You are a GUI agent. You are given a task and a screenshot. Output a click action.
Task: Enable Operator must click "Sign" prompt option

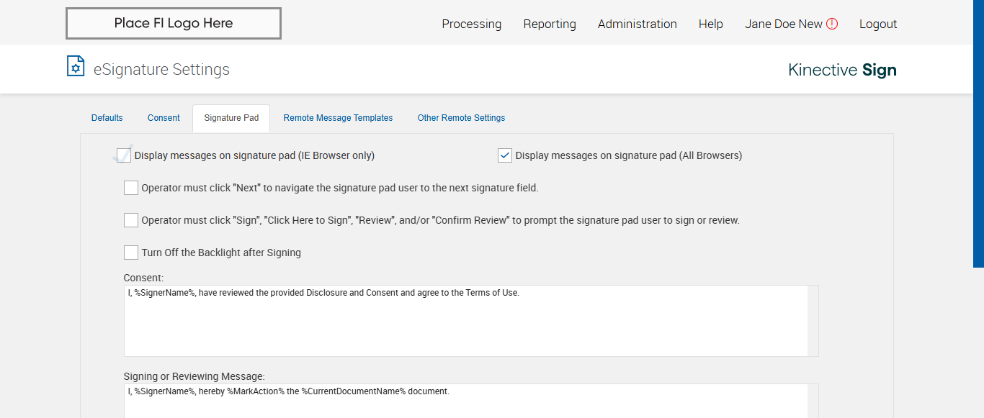click(x=131, y=220)
